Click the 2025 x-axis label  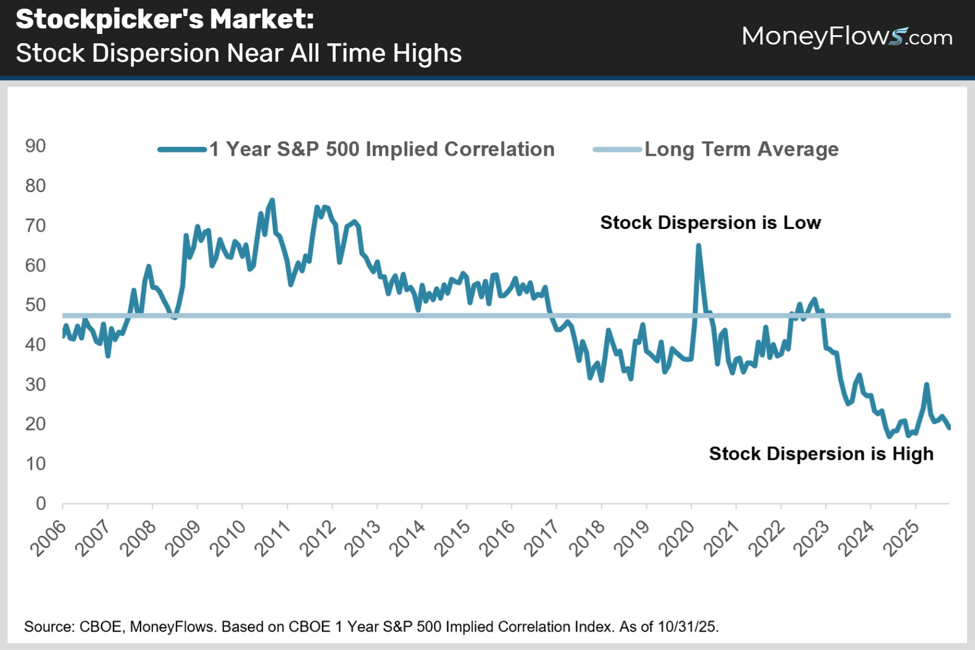901,538
